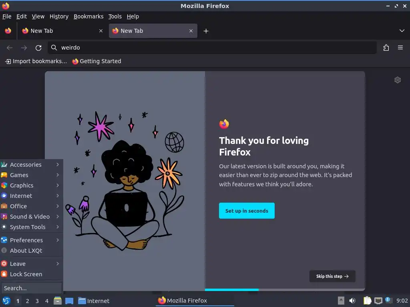Viewport: 410px width, 307px height.
Task: List all tabs with the chevron
Action: [x=402, y=31]
